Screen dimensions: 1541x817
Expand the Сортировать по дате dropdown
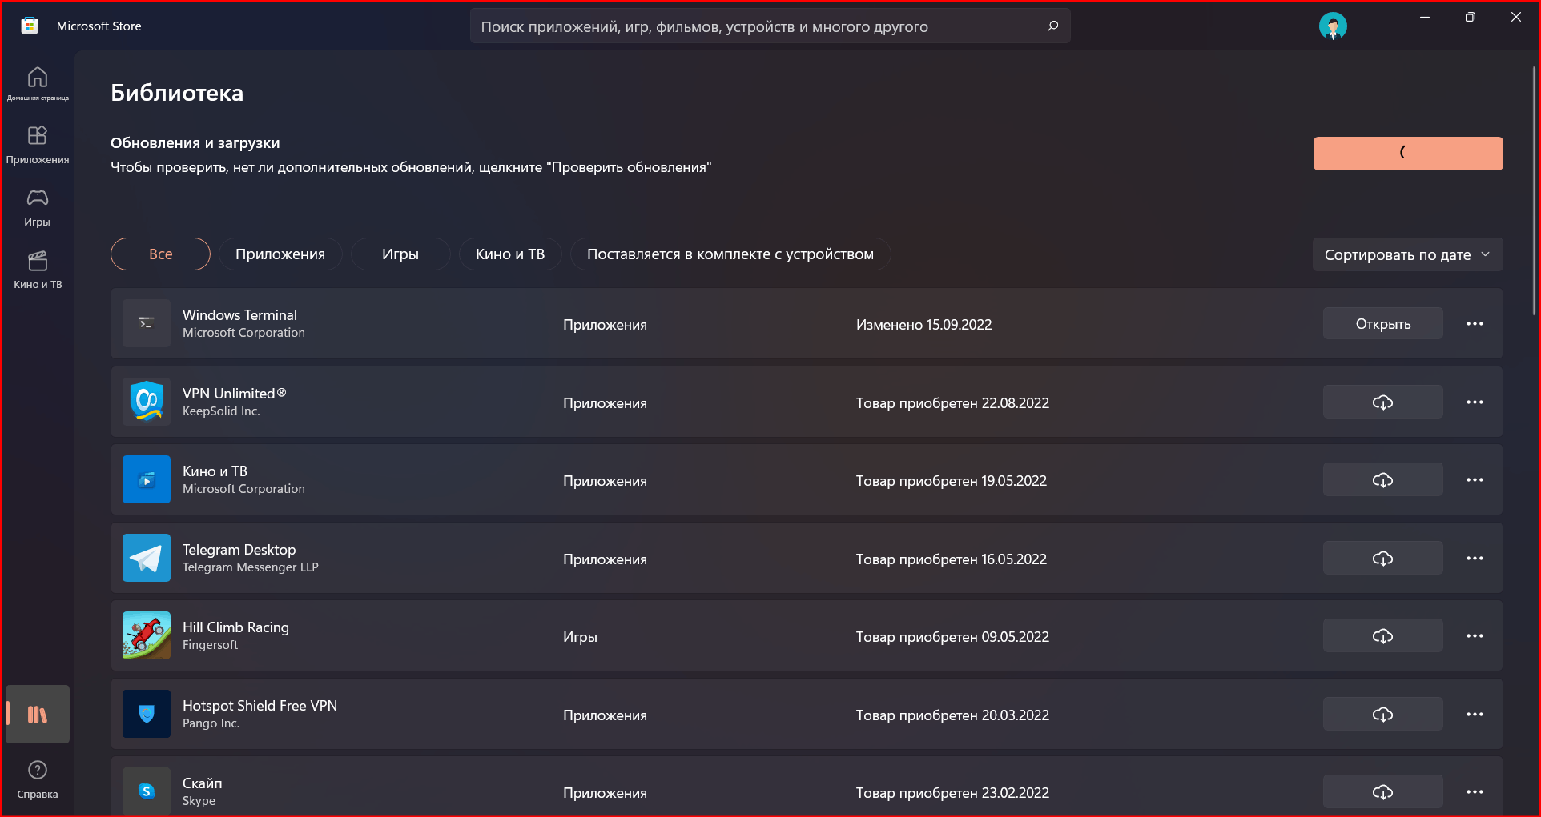(1407, 254)
